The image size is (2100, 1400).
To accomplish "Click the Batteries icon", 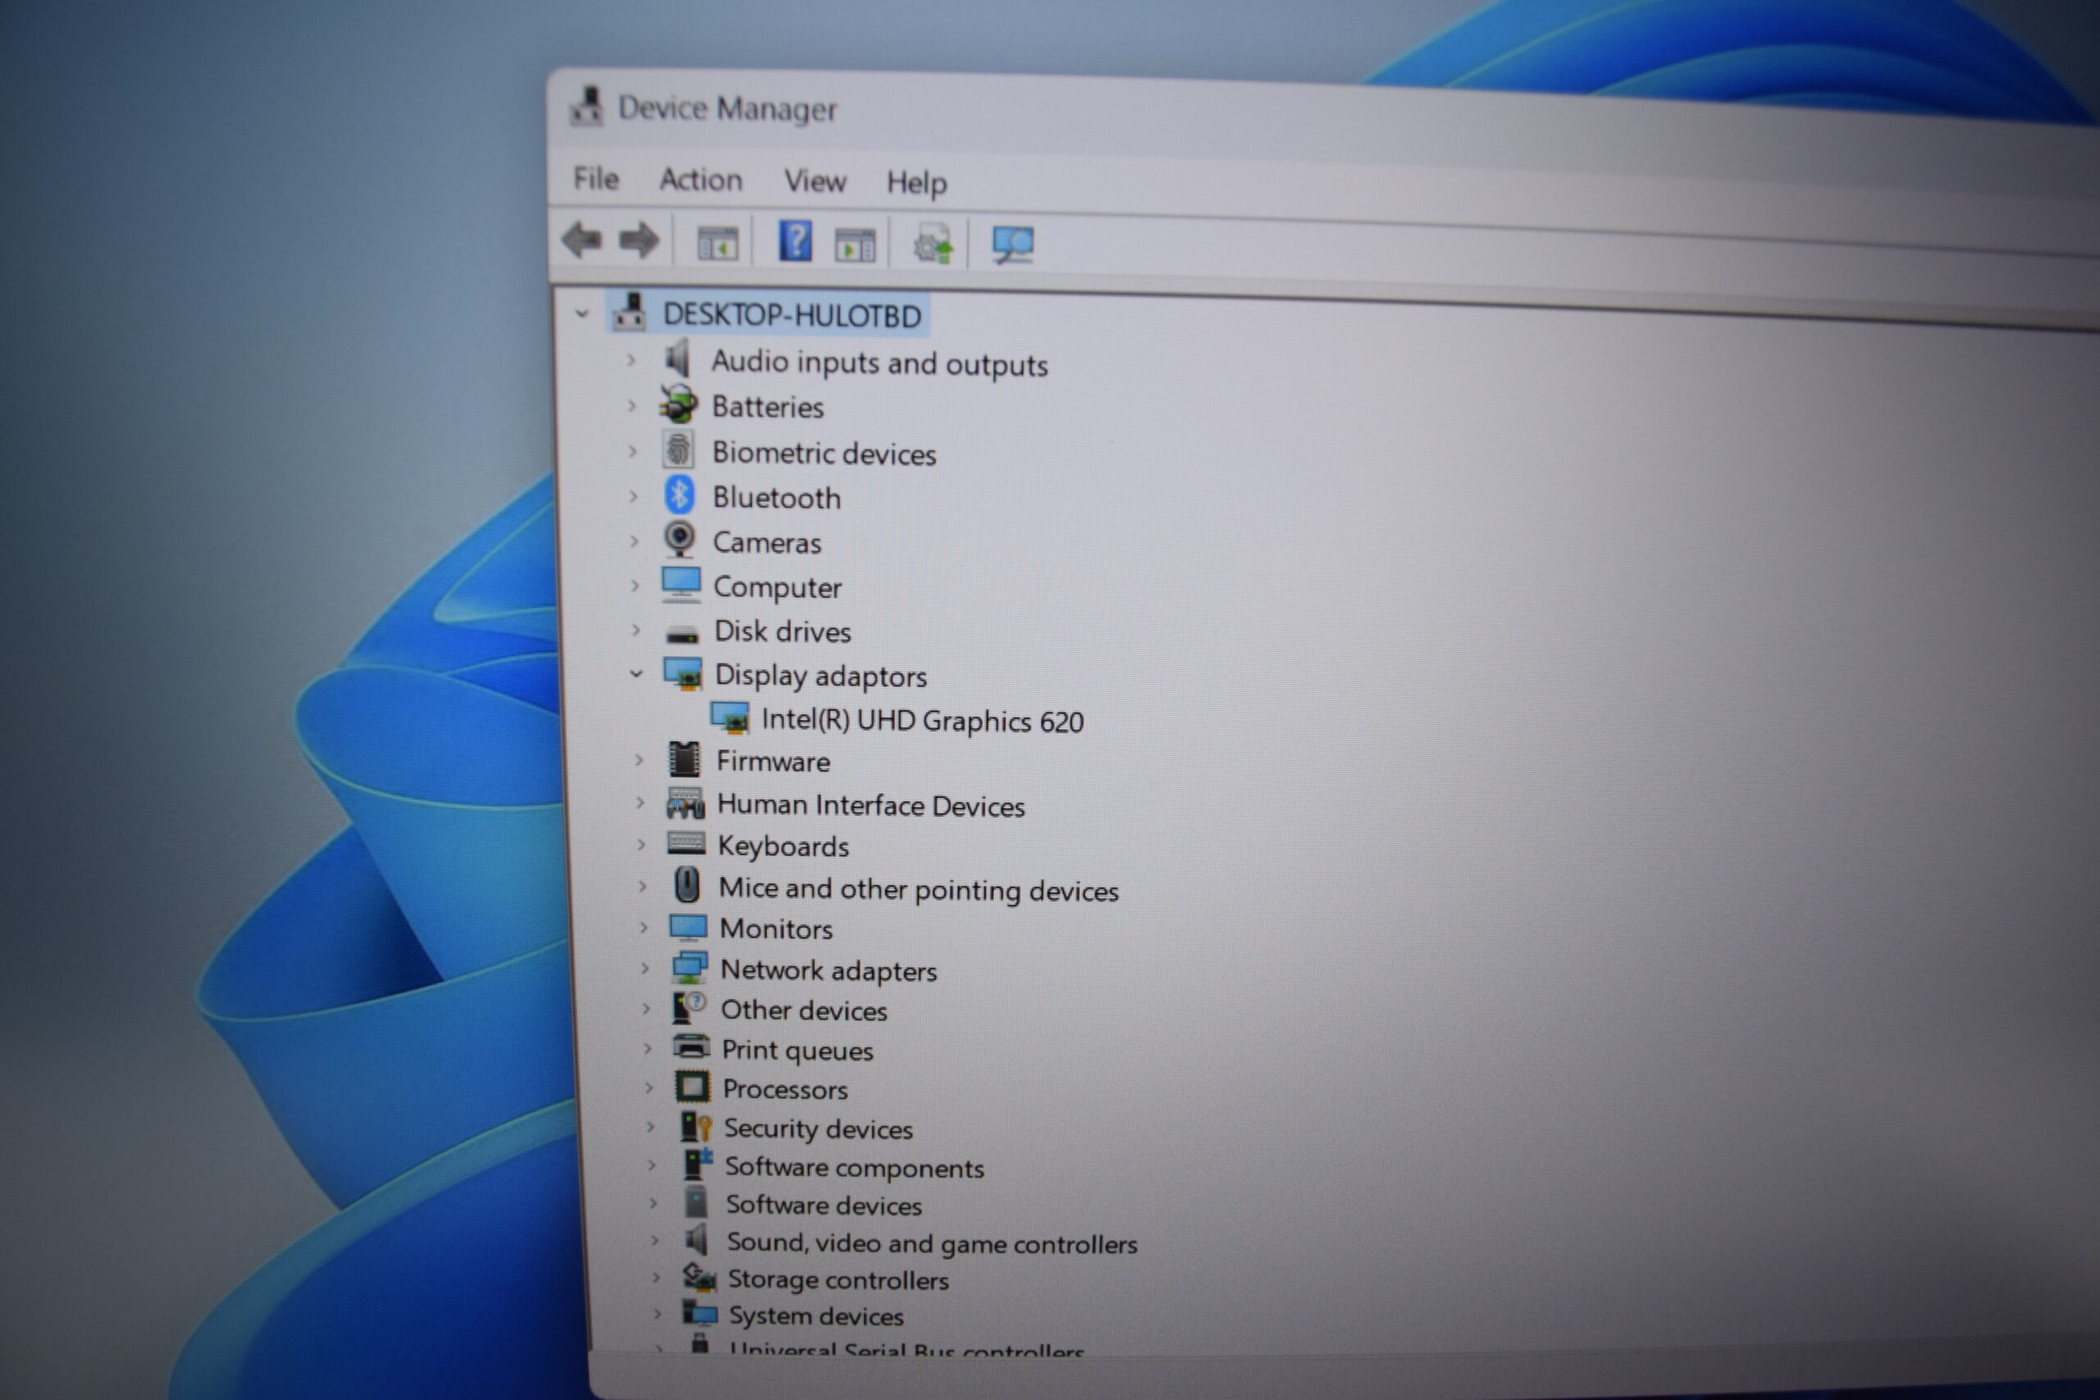I will (x=678, y=404).
